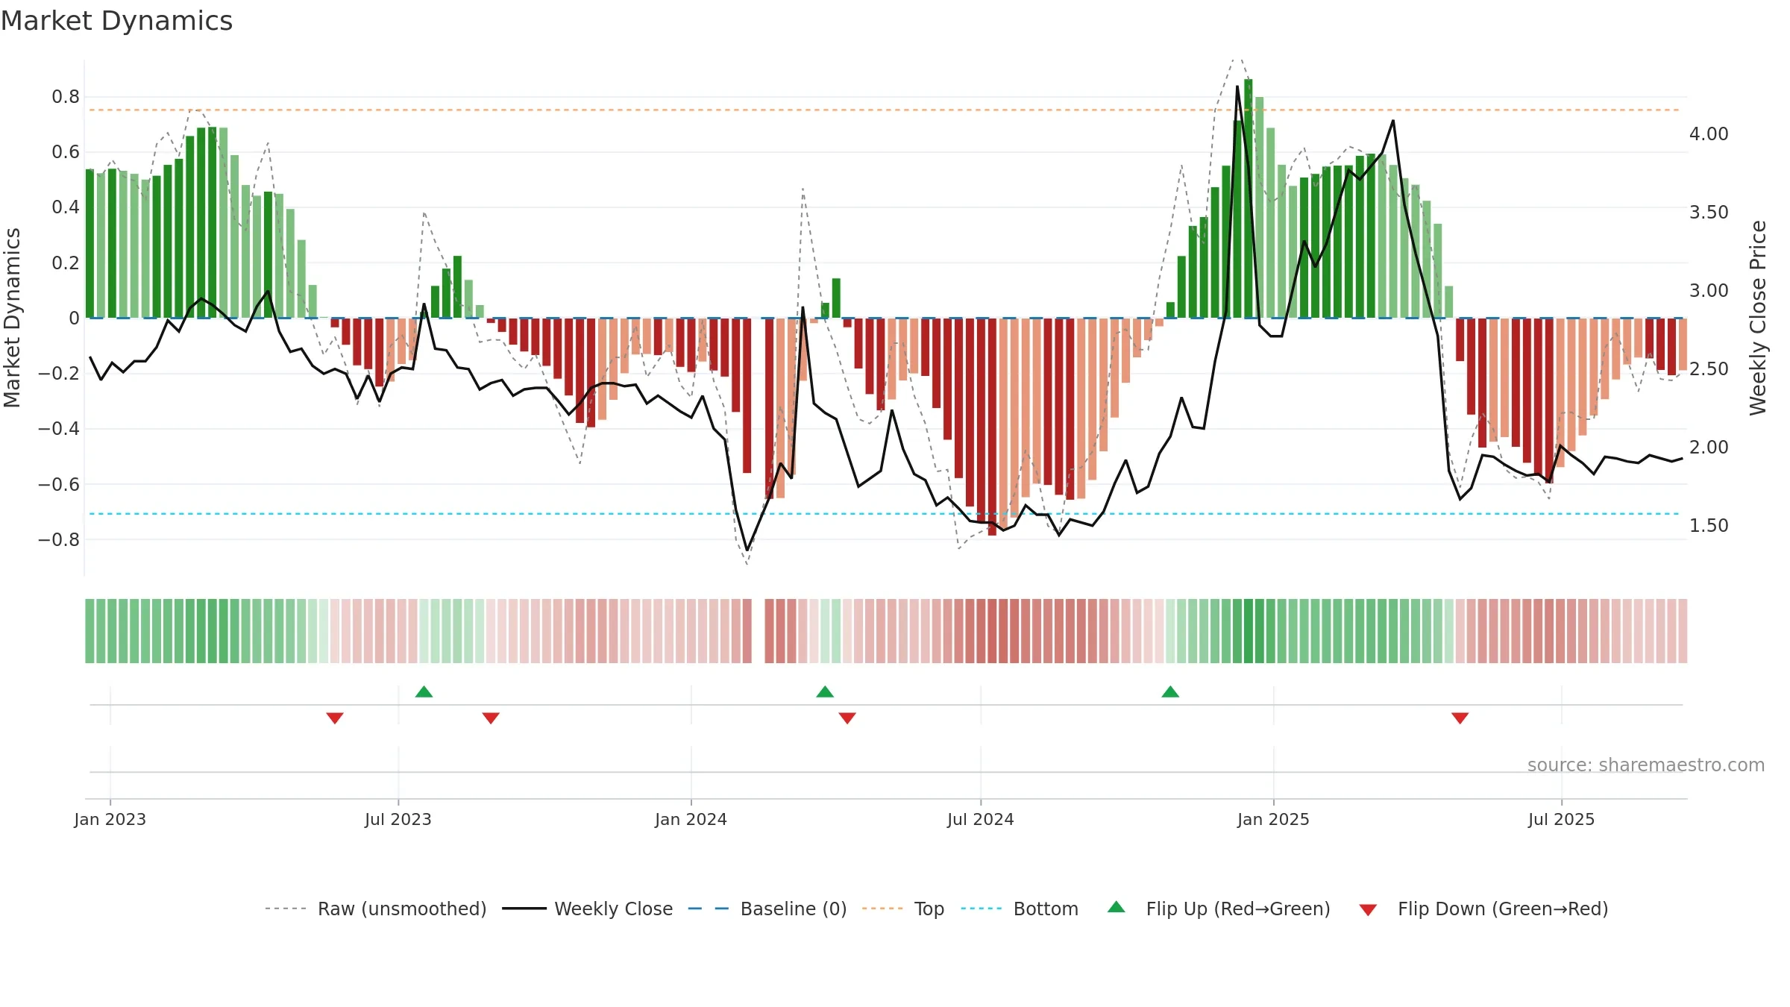Viewport: 1790px width, 1007px height.
Task: Click the gray dashed Raw line sample in legend
Action: click(286, 909)
